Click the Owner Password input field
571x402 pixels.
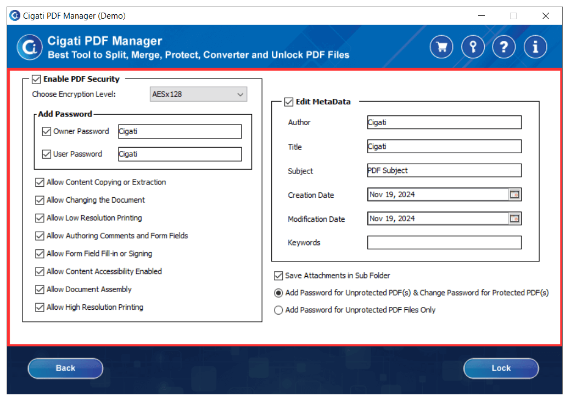180,131
